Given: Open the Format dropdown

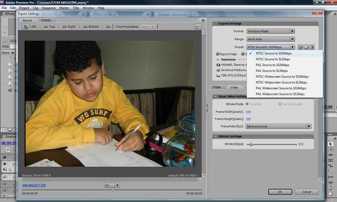Looking at the screenshot, I should tap(271, 31).
